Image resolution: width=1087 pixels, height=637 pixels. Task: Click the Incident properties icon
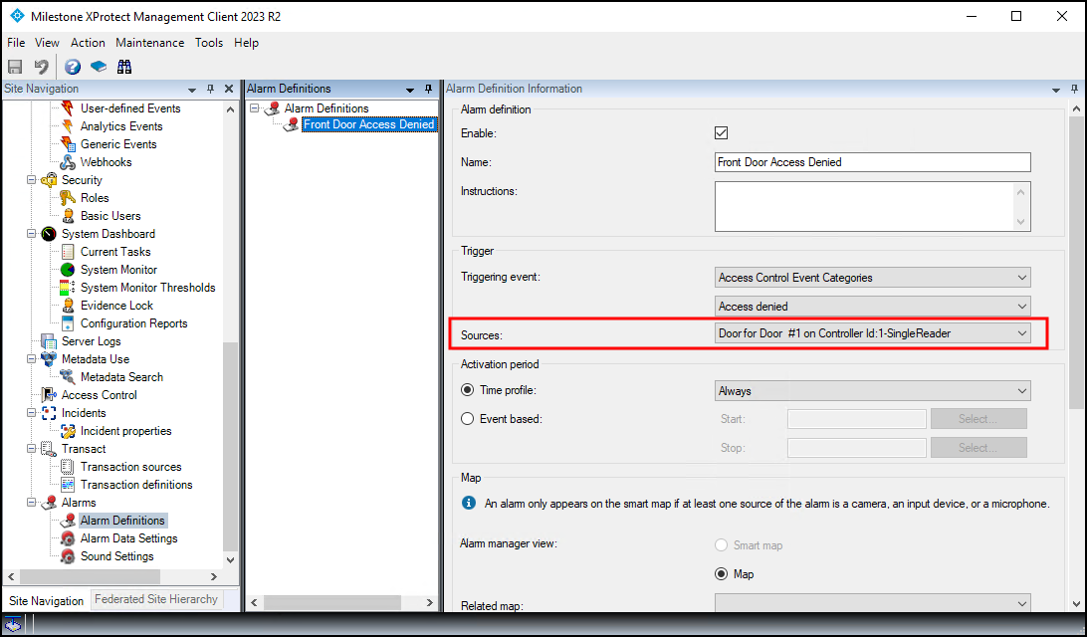point(68,431)
